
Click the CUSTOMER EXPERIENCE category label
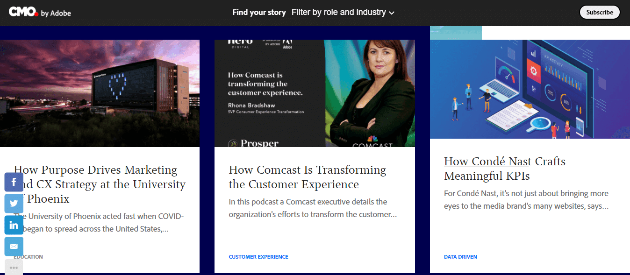click(258, 256)
